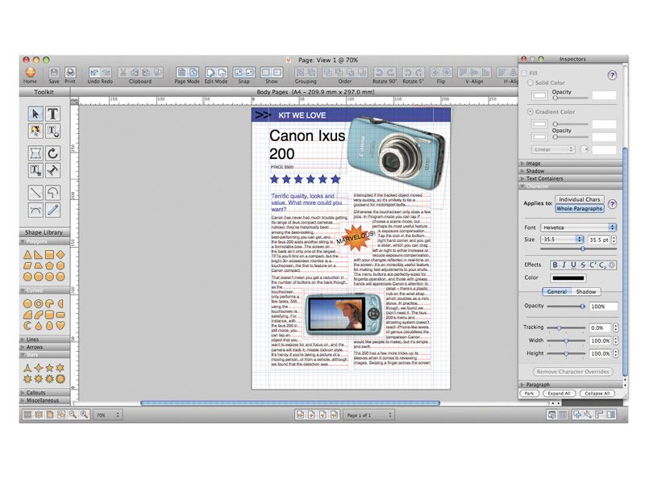Toggle the strikethrough effect

coord(583,265)
